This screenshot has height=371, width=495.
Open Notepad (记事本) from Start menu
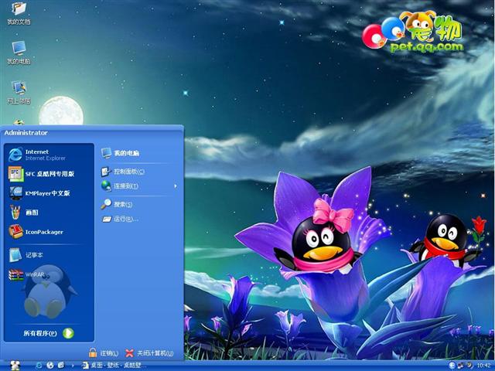tap(49, 255)
